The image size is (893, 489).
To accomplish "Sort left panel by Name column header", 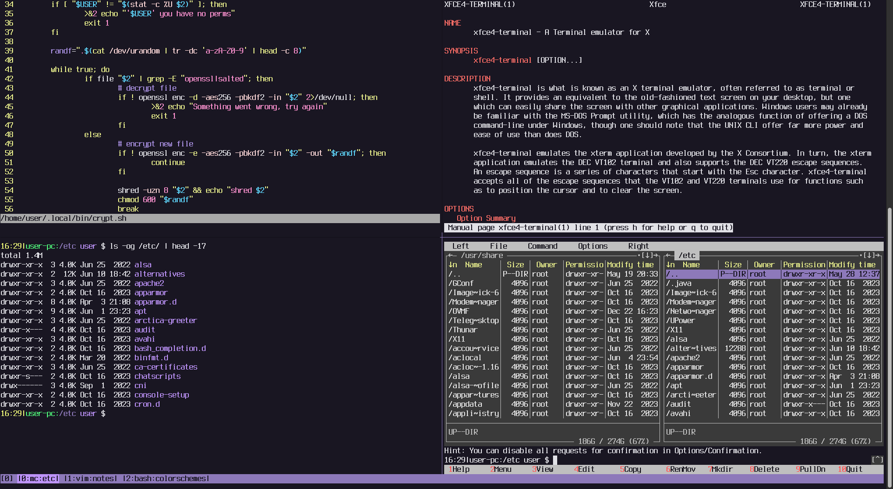I will tap(473, 264).
